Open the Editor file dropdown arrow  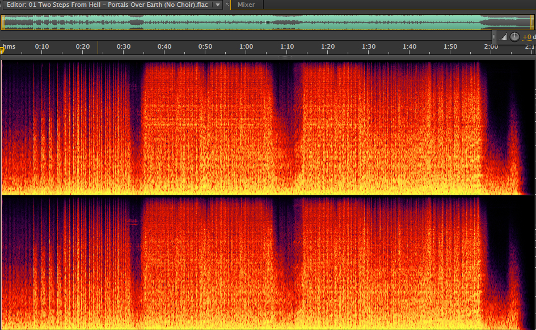pyautogui.click(x=218, y=5)
